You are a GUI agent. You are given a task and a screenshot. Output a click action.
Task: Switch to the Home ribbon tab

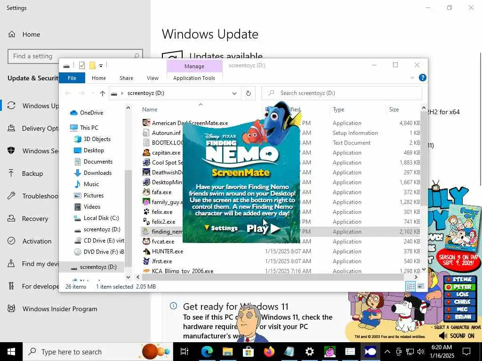point(99,78)
